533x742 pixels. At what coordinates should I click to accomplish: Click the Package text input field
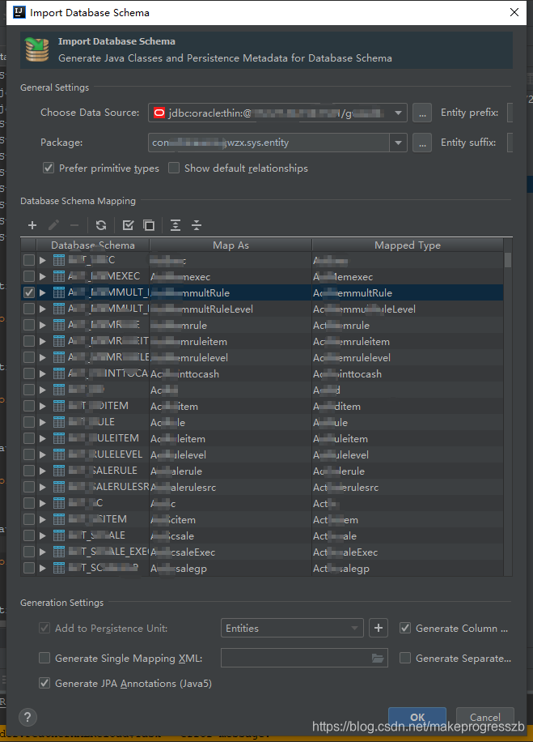[x=269, y=143]
